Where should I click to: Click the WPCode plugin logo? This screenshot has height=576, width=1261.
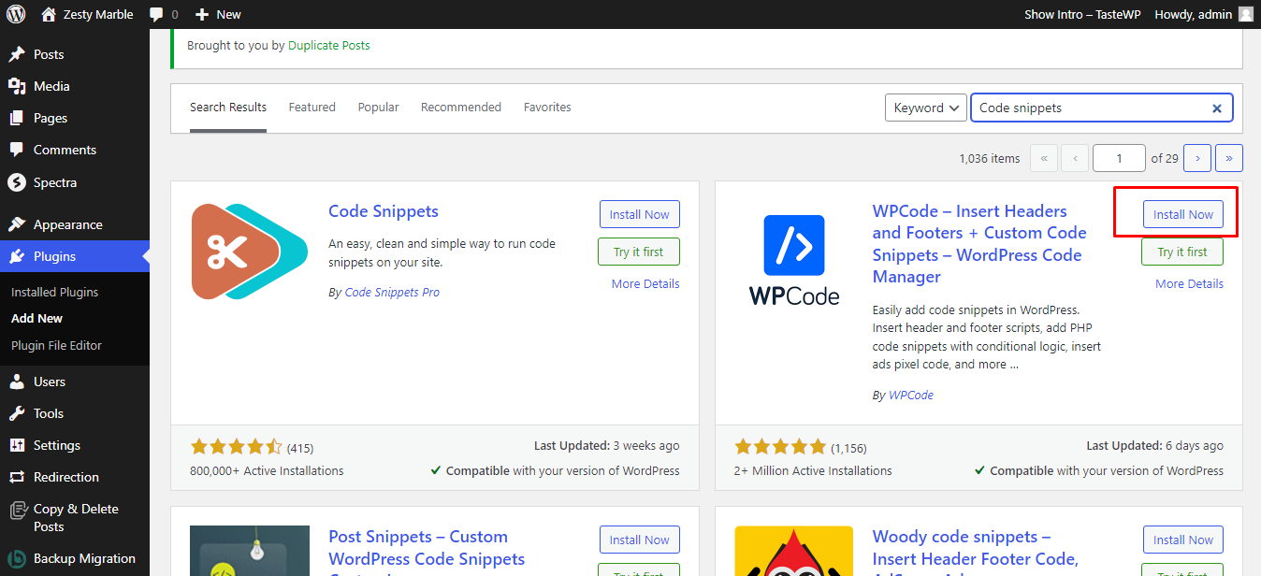pos(794,259)
